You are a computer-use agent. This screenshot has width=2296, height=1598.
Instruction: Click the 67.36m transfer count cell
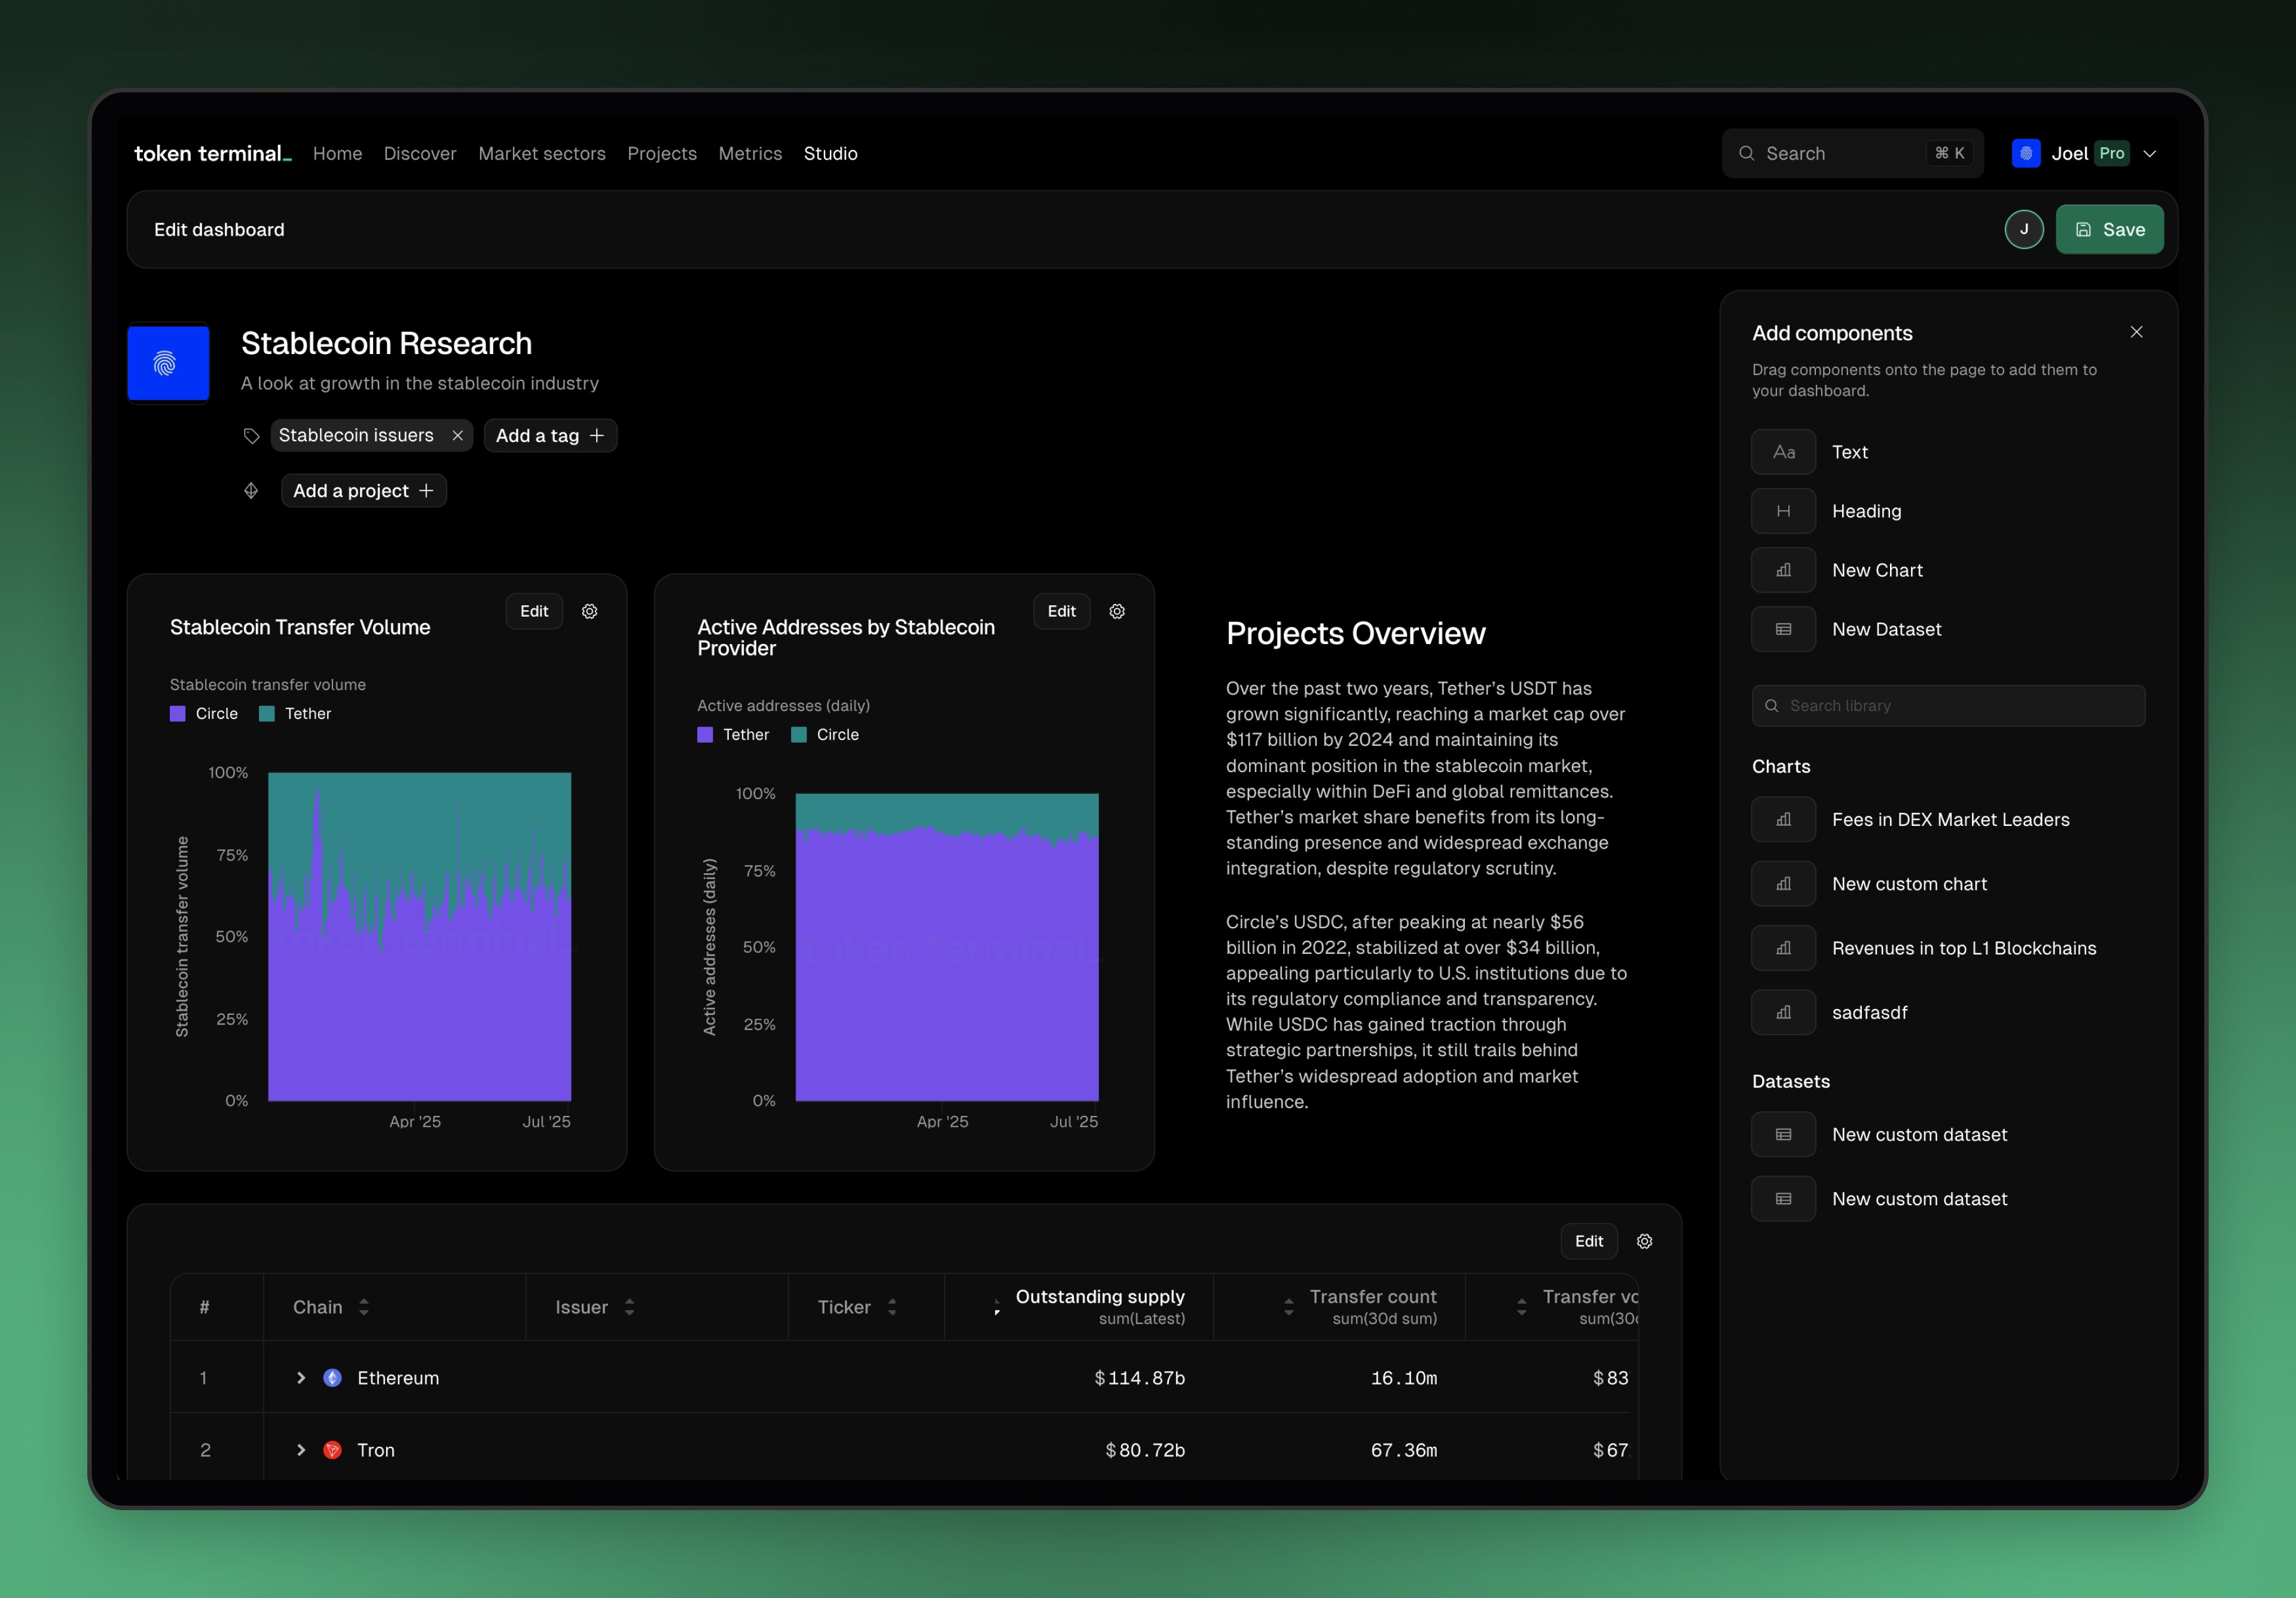pos(1403,1450)
